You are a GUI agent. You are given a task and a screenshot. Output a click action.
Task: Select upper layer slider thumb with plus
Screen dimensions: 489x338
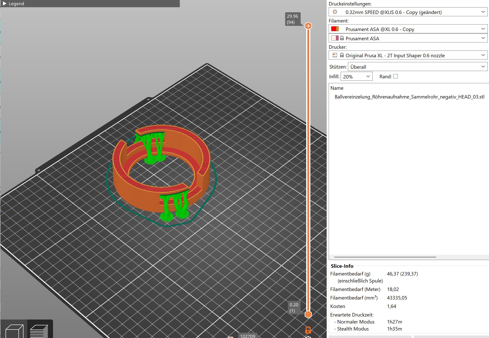[x=308, y=26]
